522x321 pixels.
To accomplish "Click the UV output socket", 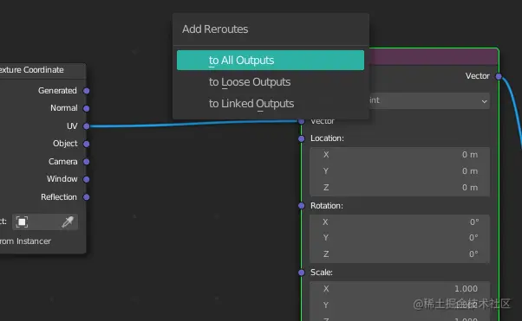I will [86, 126].
